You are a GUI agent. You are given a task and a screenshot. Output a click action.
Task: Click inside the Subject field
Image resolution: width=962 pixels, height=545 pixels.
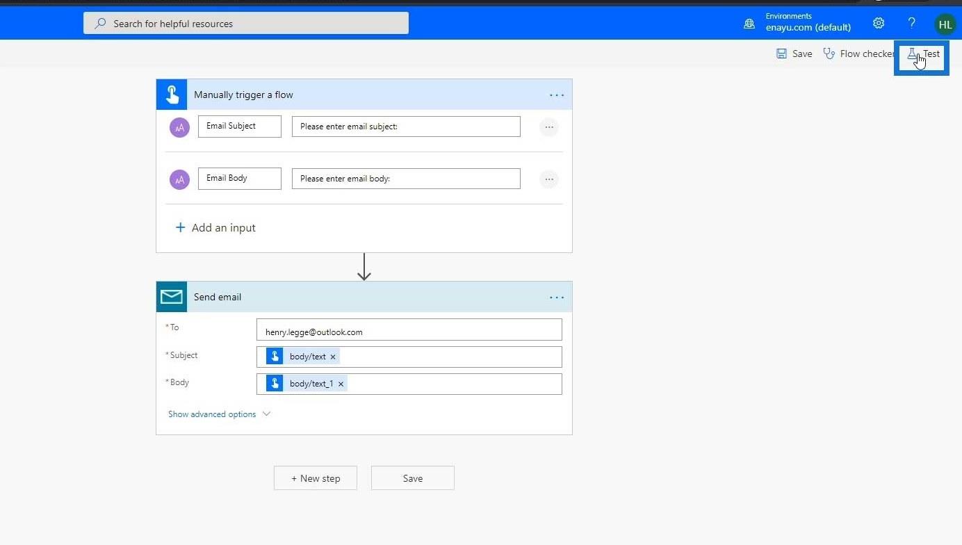409,357
